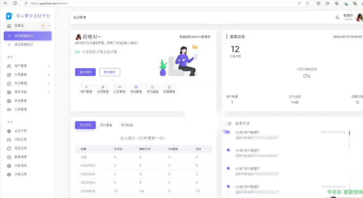Select 网站数据统计 in the sidebar
The width and height of the screenshot is (363, 198).
(x=28, y=36)
